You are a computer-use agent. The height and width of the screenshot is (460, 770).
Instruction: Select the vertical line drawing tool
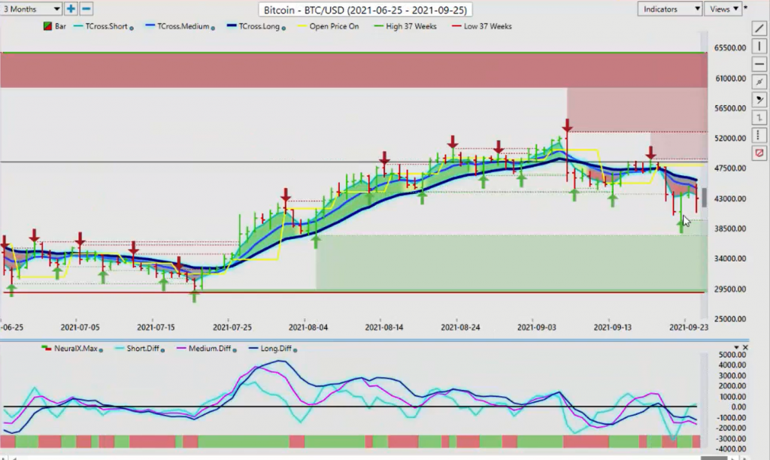tap(759, 46)
